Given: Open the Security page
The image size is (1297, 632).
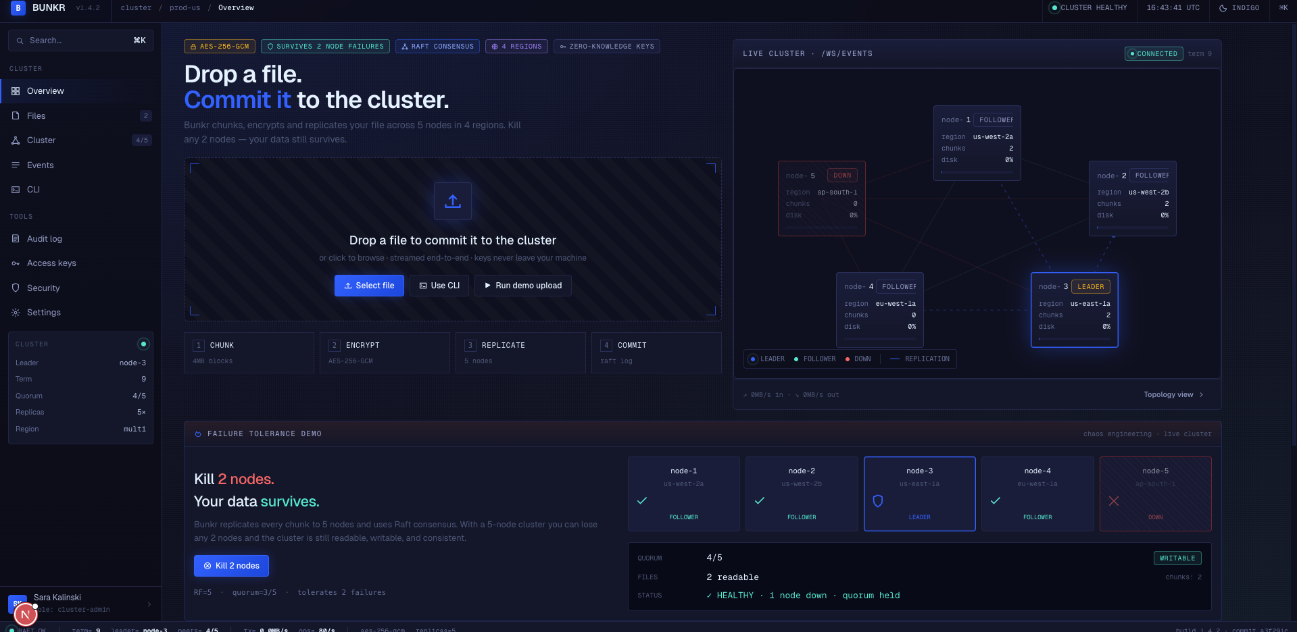Looking at the screenshot, I should click(x=80, y=288).
